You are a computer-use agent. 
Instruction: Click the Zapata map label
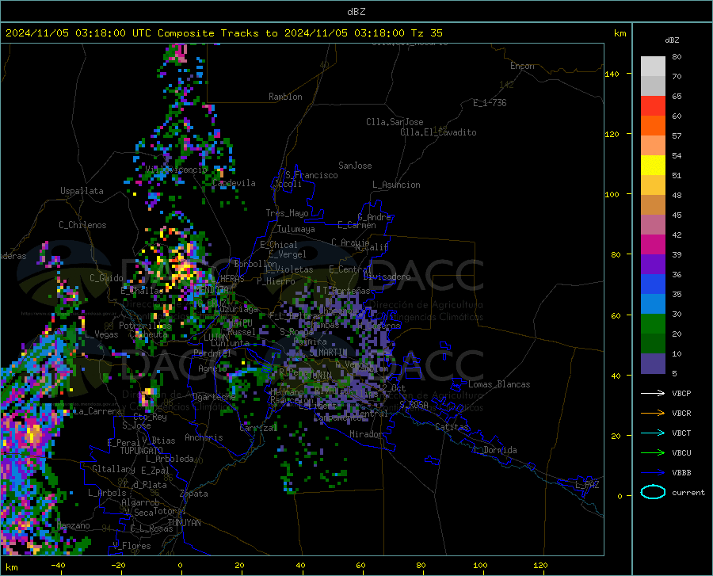point(194,494)
